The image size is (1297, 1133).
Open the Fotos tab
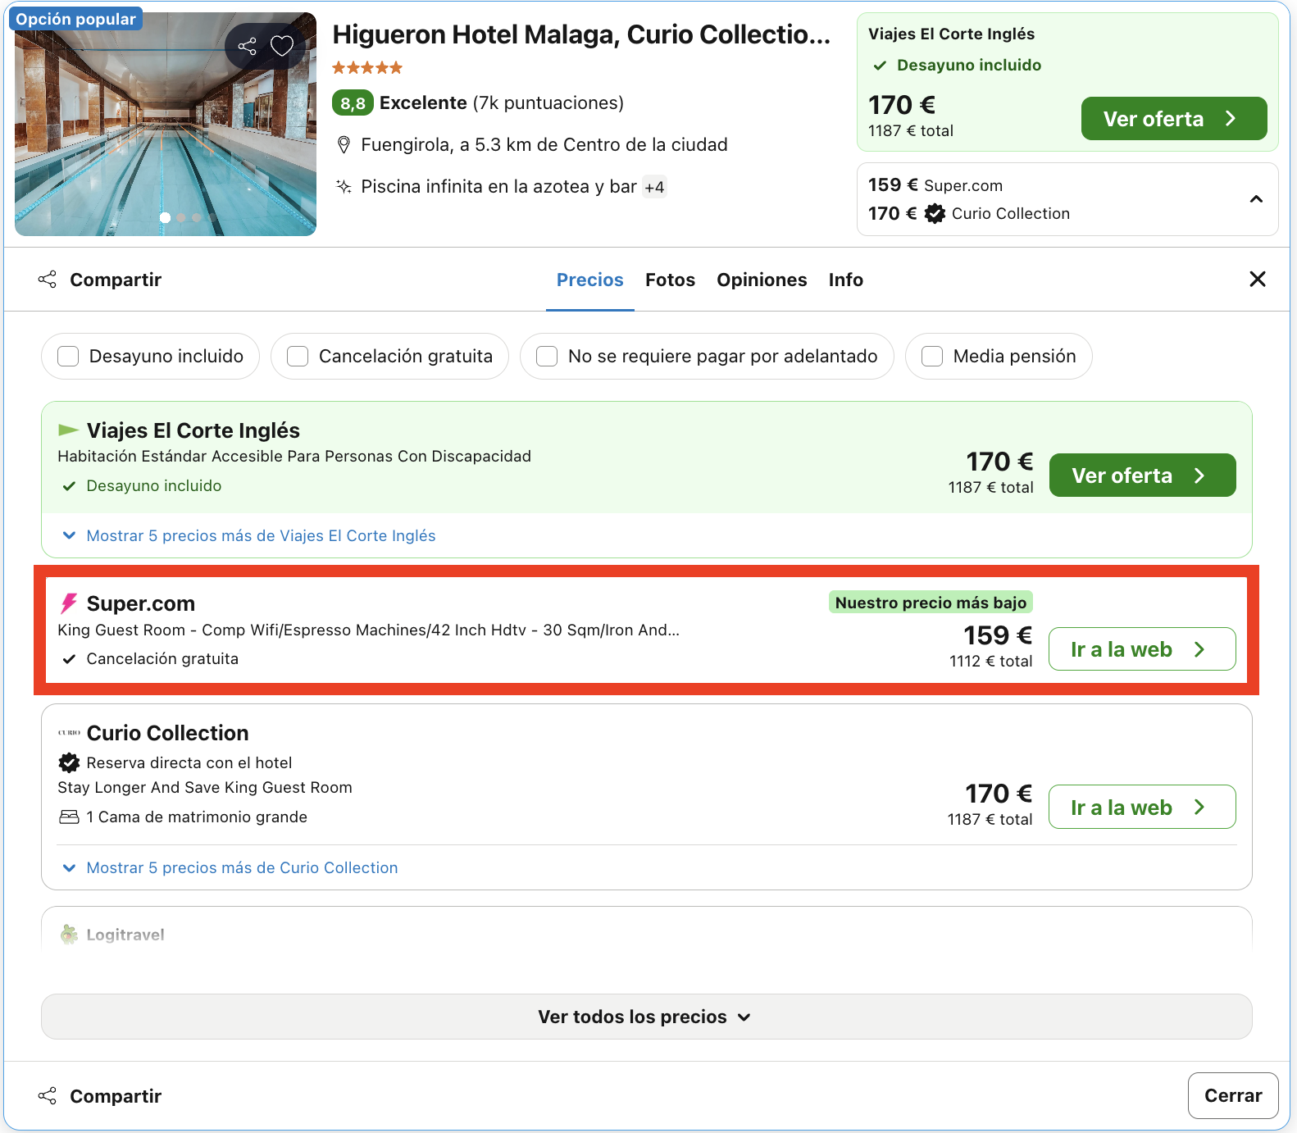coord(670,280)
